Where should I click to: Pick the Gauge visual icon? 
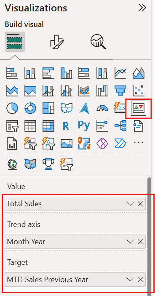[x=102, y=108]
